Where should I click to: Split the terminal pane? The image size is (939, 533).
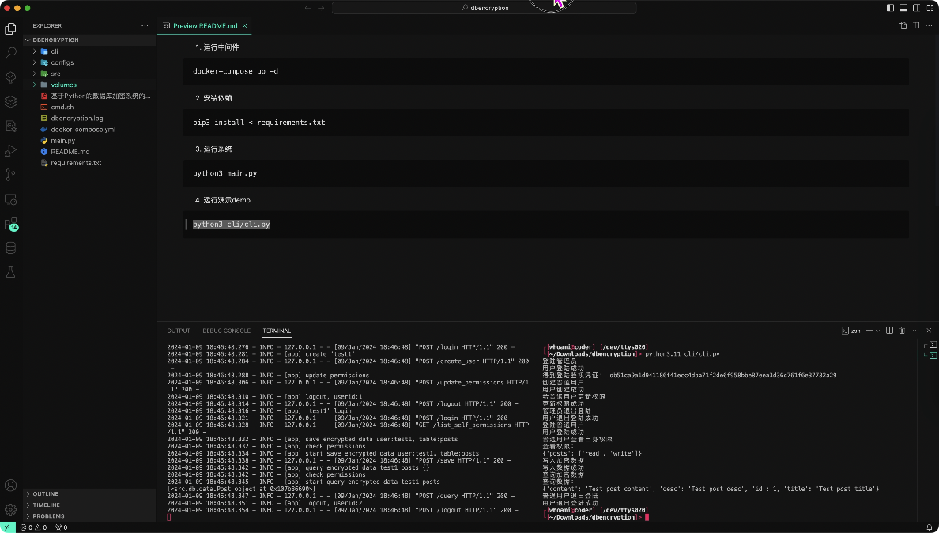pos(890,331)
